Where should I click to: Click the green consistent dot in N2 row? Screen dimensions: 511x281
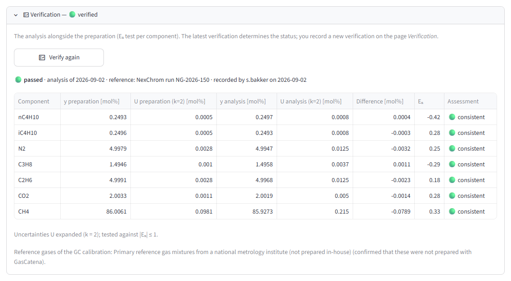(x=452, y=148)
